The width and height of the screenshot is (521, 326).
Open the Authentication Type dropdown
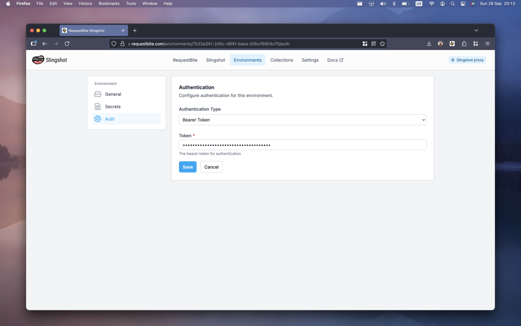click(x=302, y=120)
